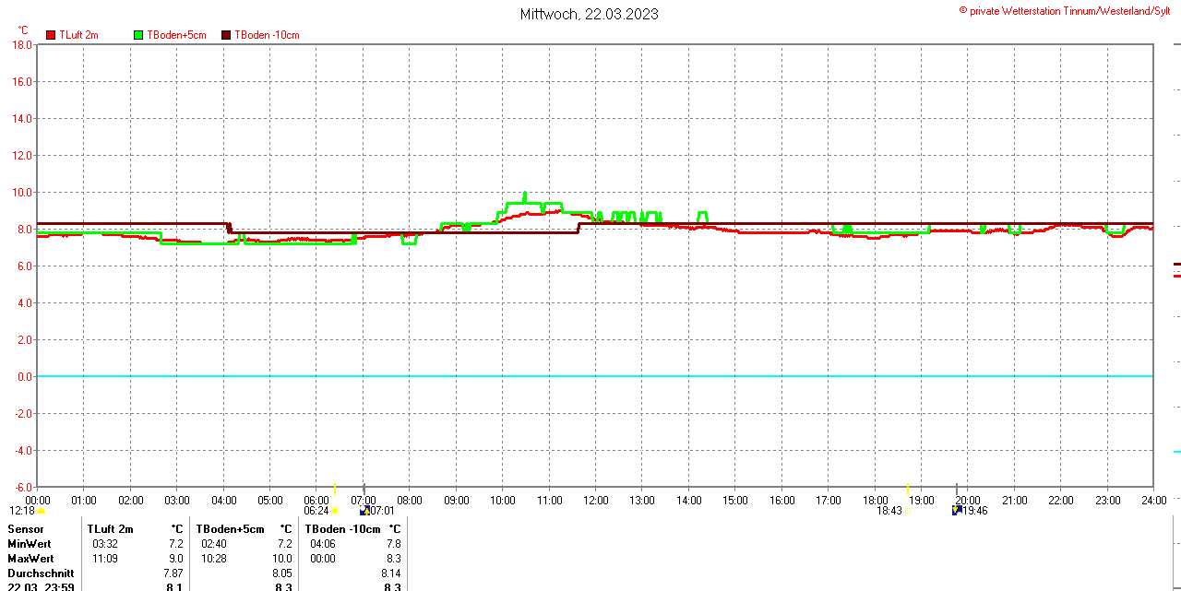Click the TLuft 2m legend label
The height and width of the screenshot is (591, 1181).
tap(78, 35)
